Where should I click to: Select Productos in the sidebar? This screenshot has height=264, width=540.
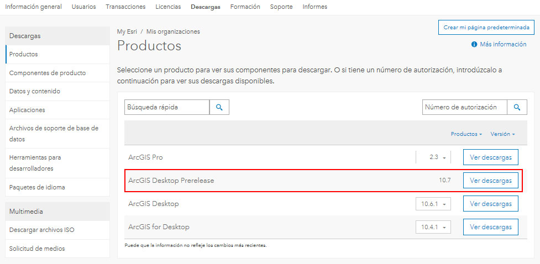(x=57, y=54)
